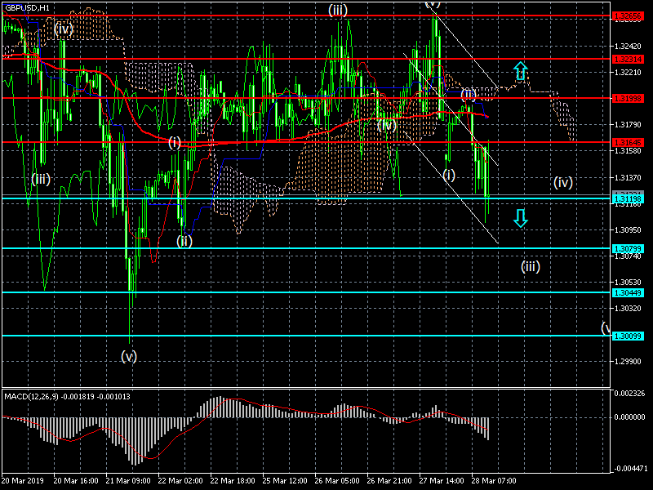653x490 pixels.
Task: Click the 1.30099 support price tag
Action: (631, 336)
